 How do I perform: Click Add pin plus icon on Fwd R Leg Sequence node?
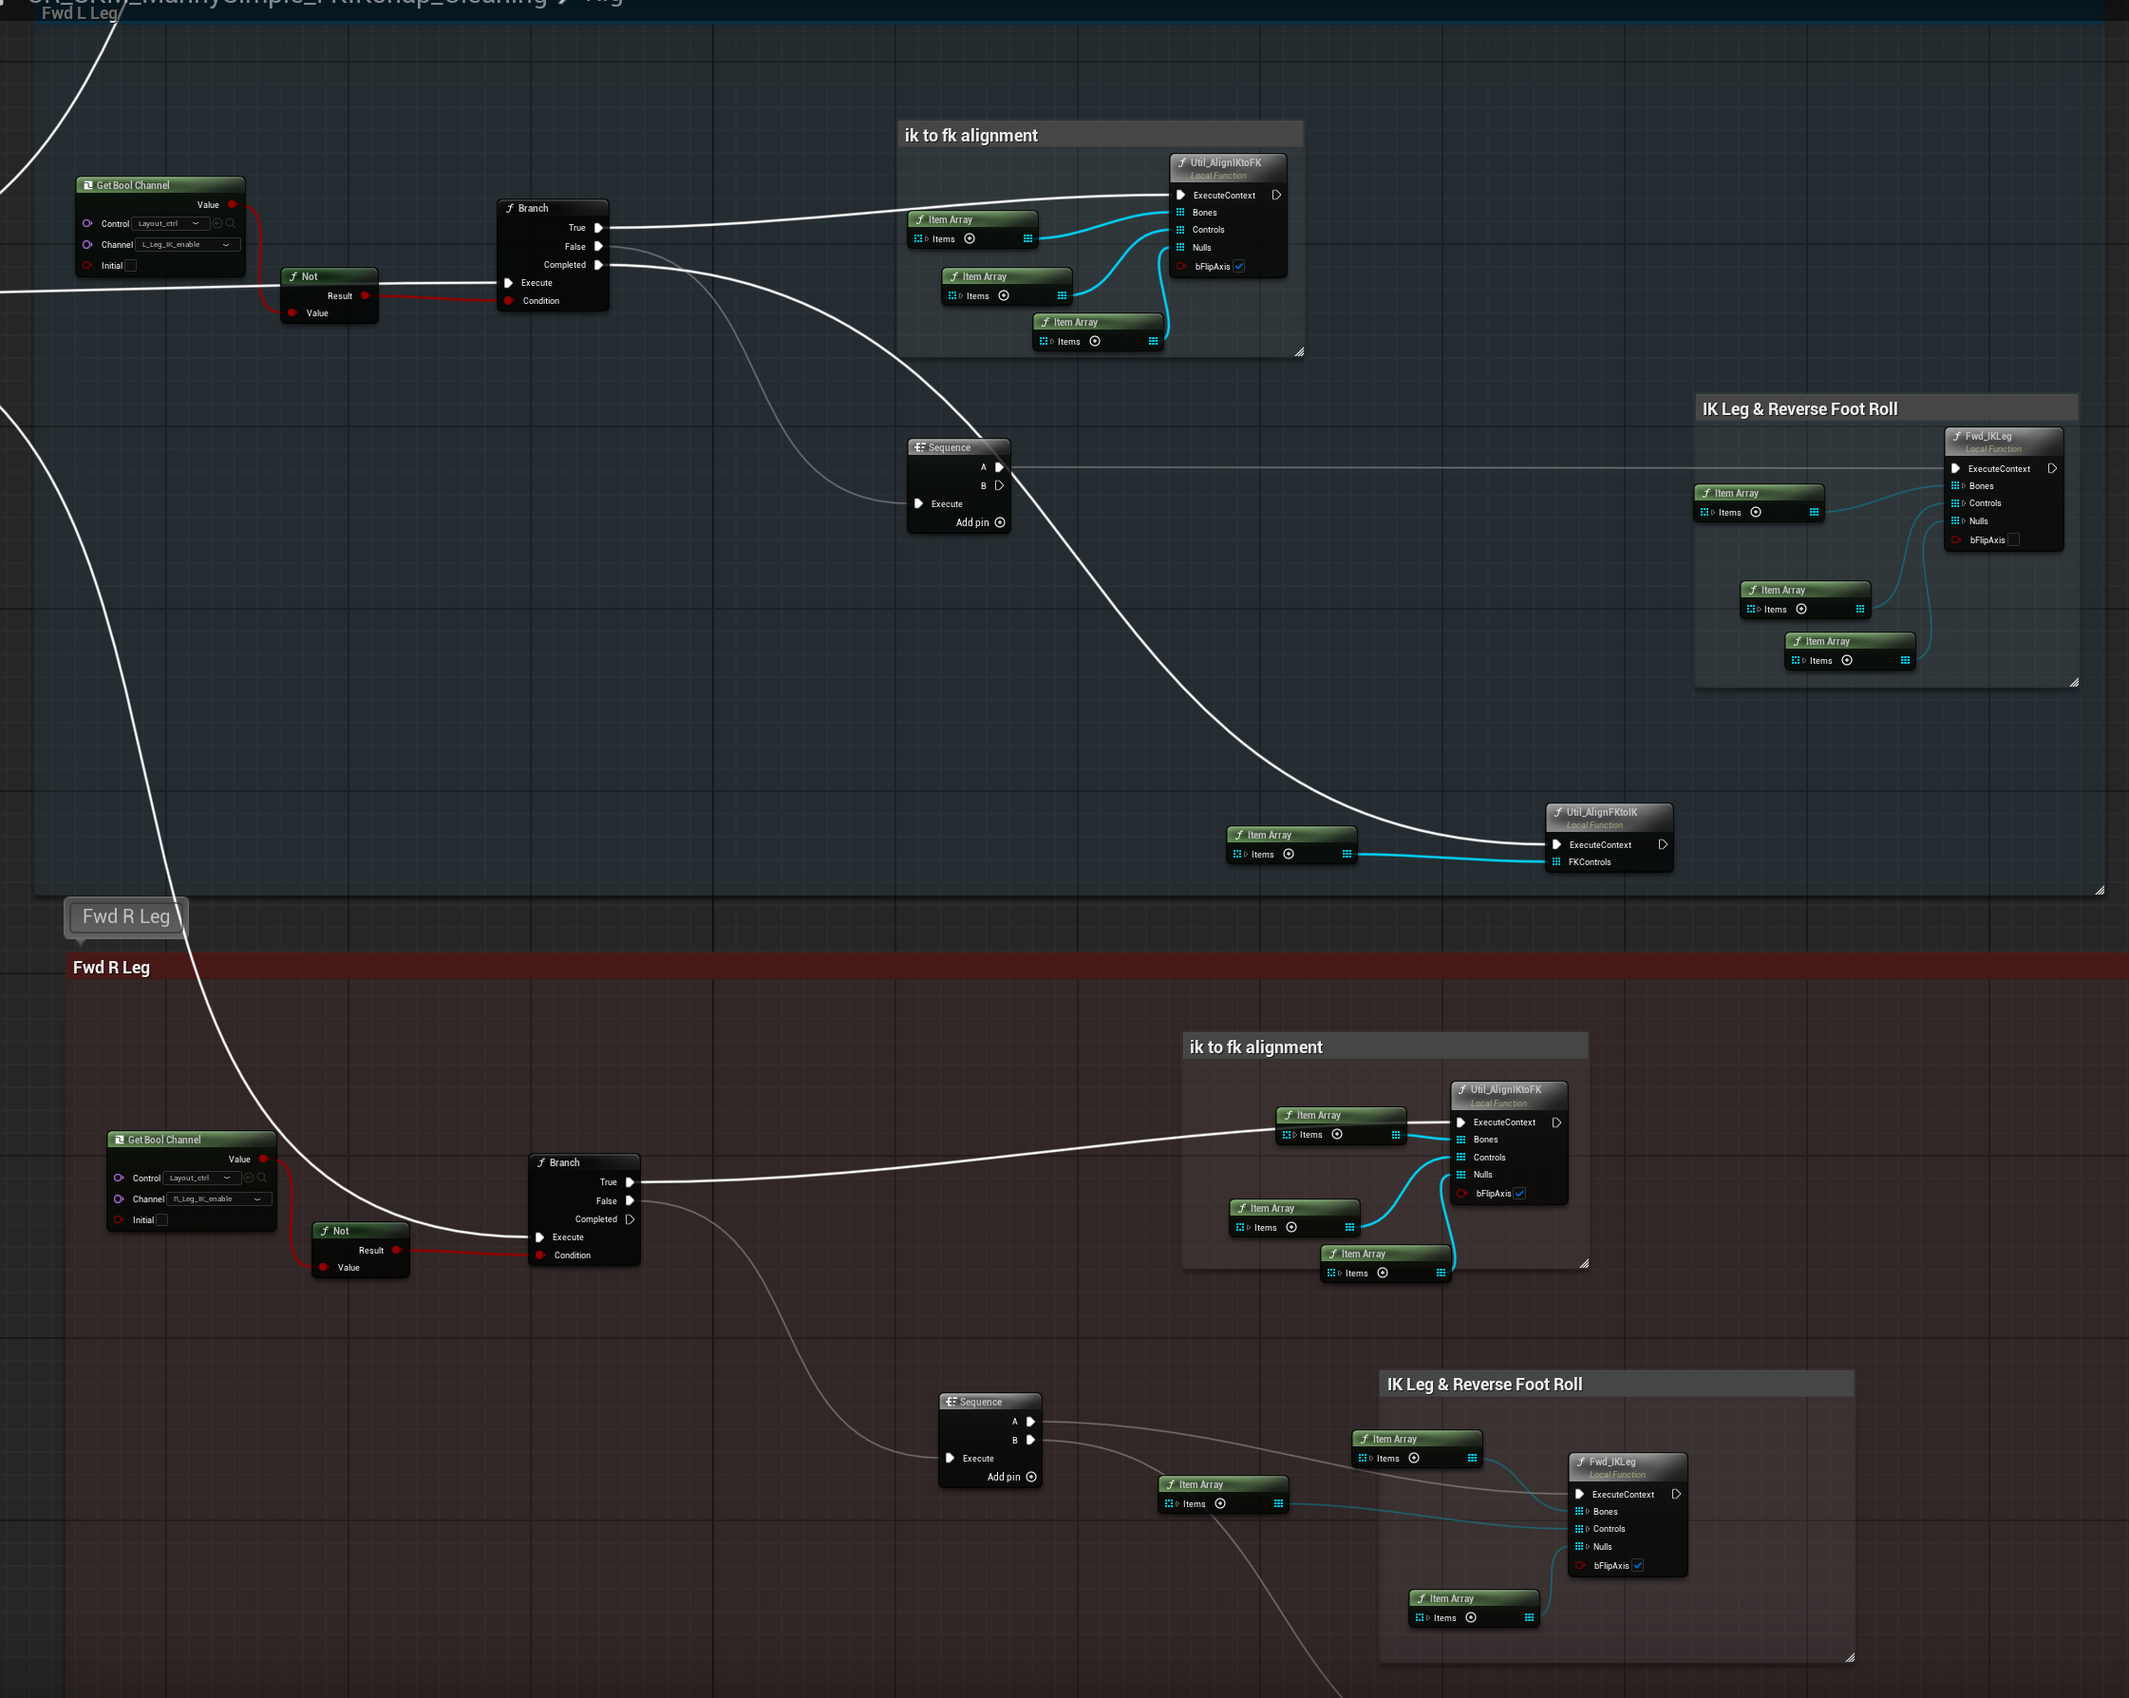coord(1031,1477)
